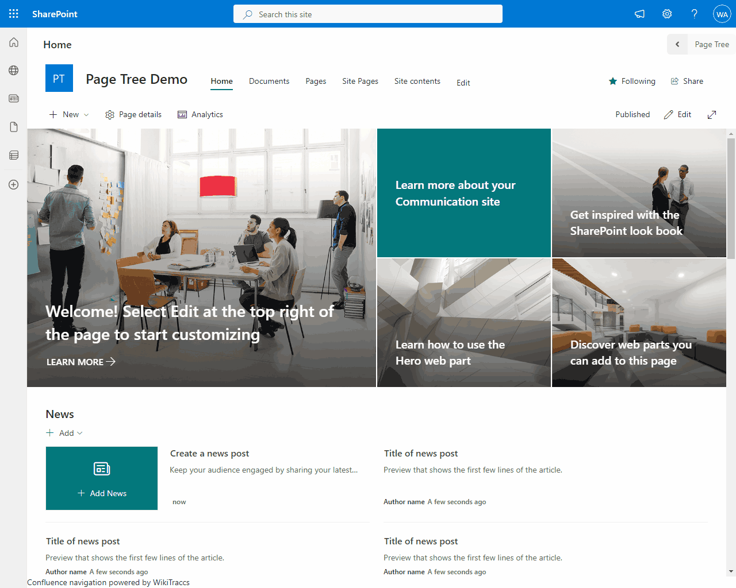This screenshot has width=736, height=588.
Task: Open Page details gear button
Action: click(x=133, y=114)
